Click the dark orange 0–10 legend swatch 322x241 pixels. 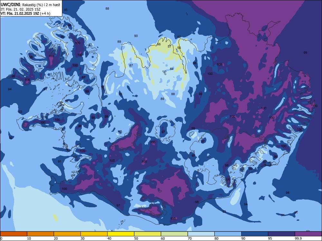14,234
